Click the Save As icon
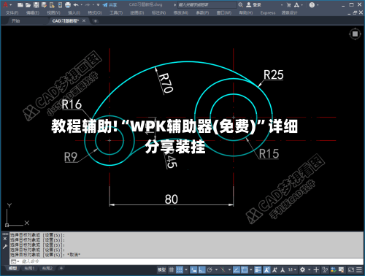Screen dimensions: 365x276 (44, 5)
